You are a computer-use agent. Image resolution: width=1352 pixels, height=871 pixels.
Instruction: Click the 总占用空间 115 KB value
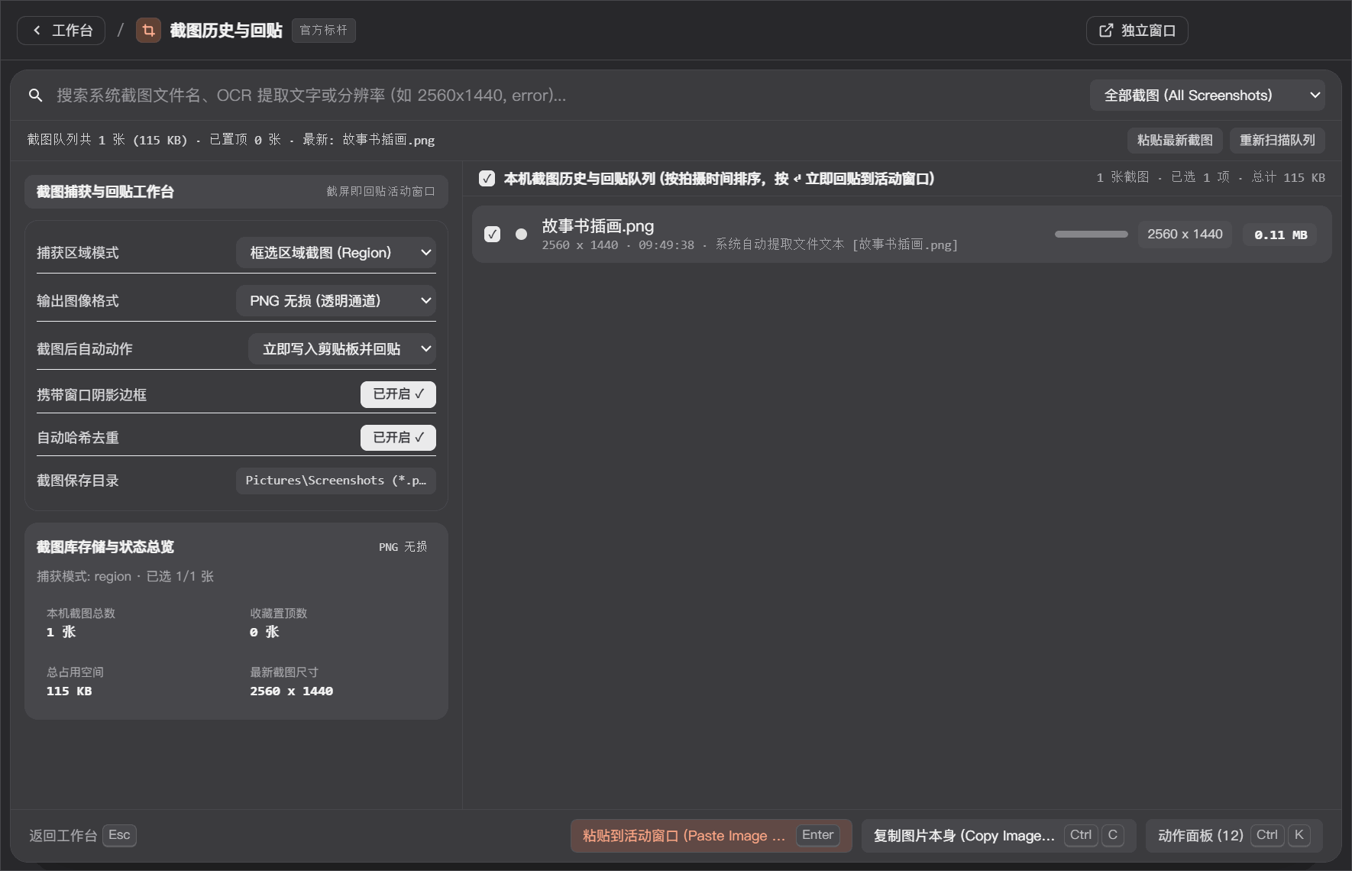[69, 691]
